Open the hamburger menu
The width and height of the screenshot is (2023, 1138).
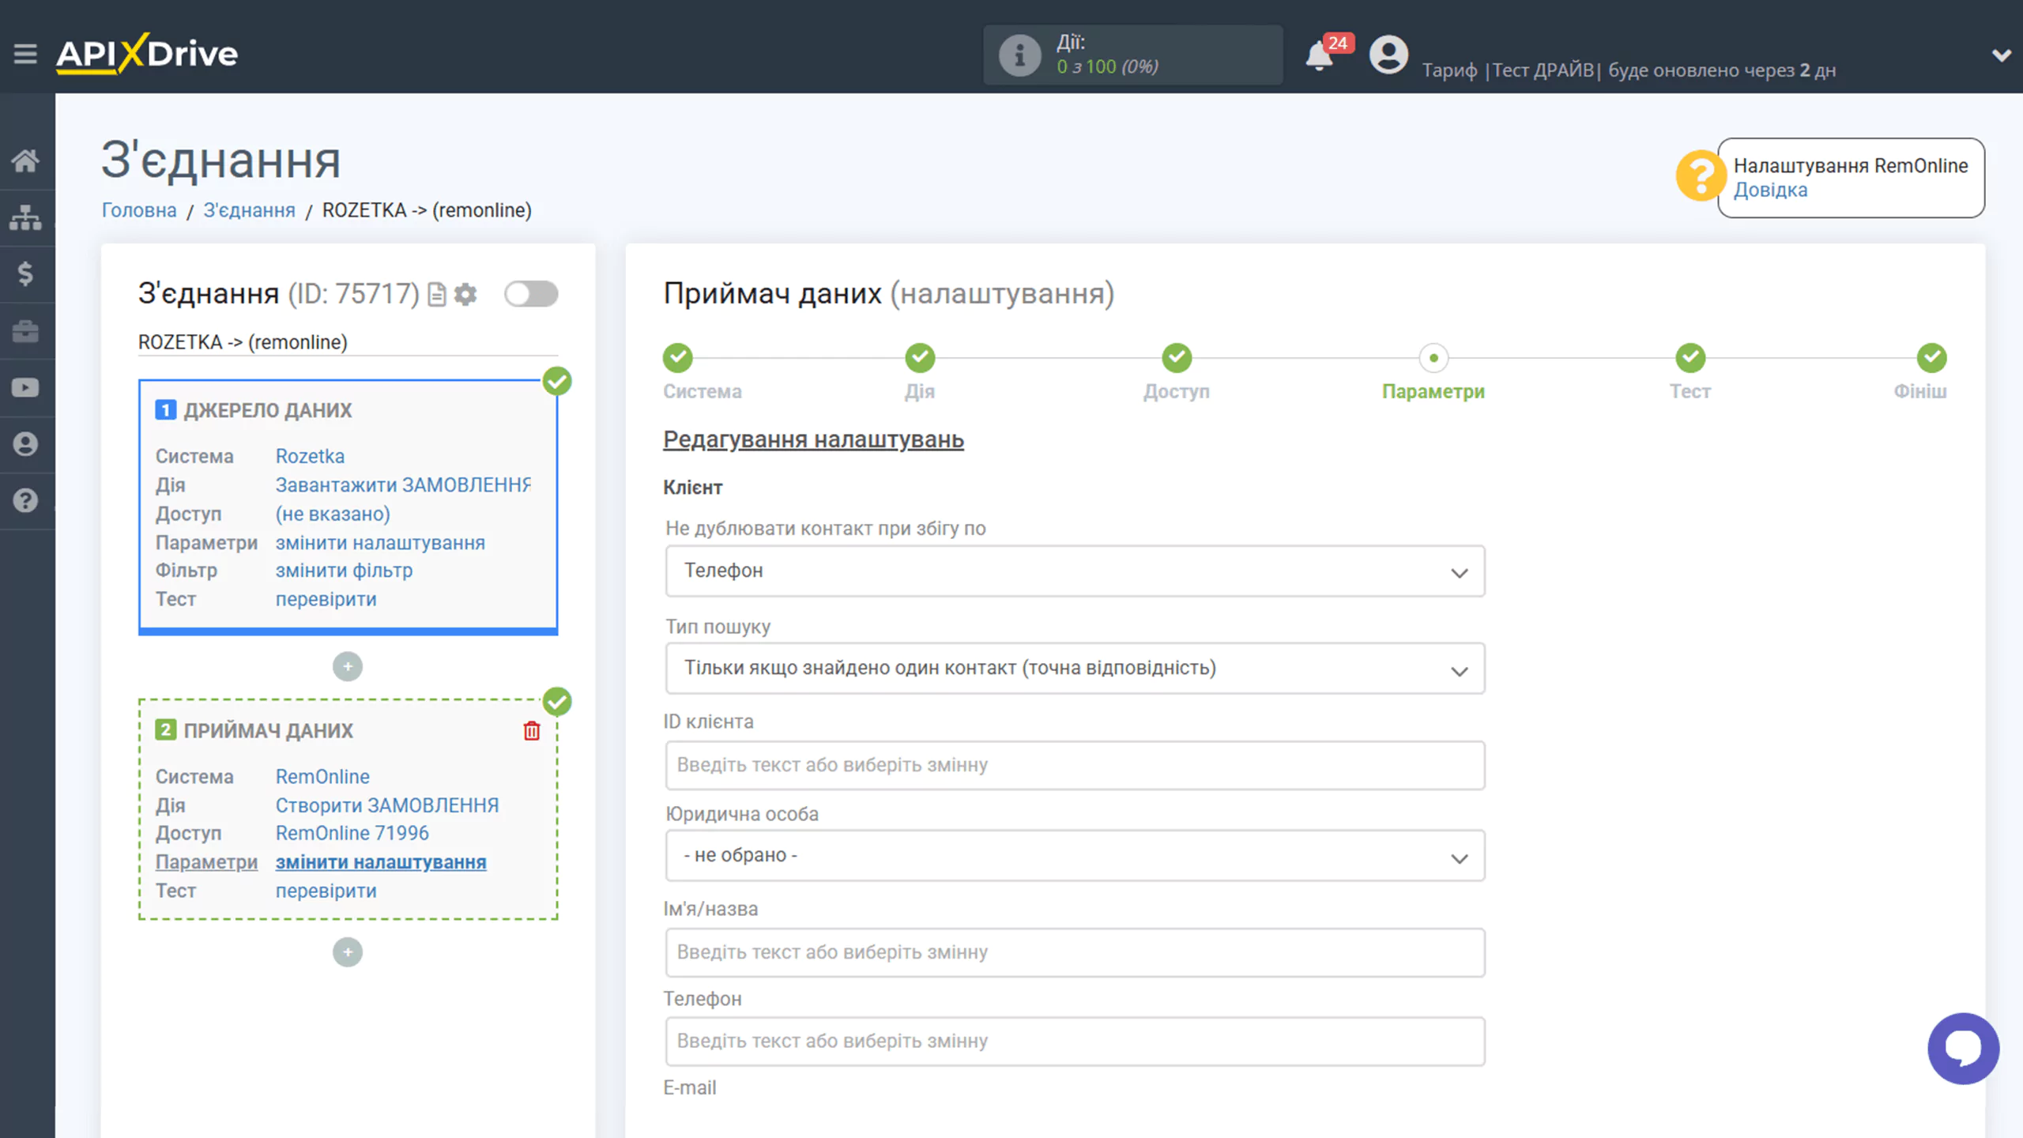25,54
